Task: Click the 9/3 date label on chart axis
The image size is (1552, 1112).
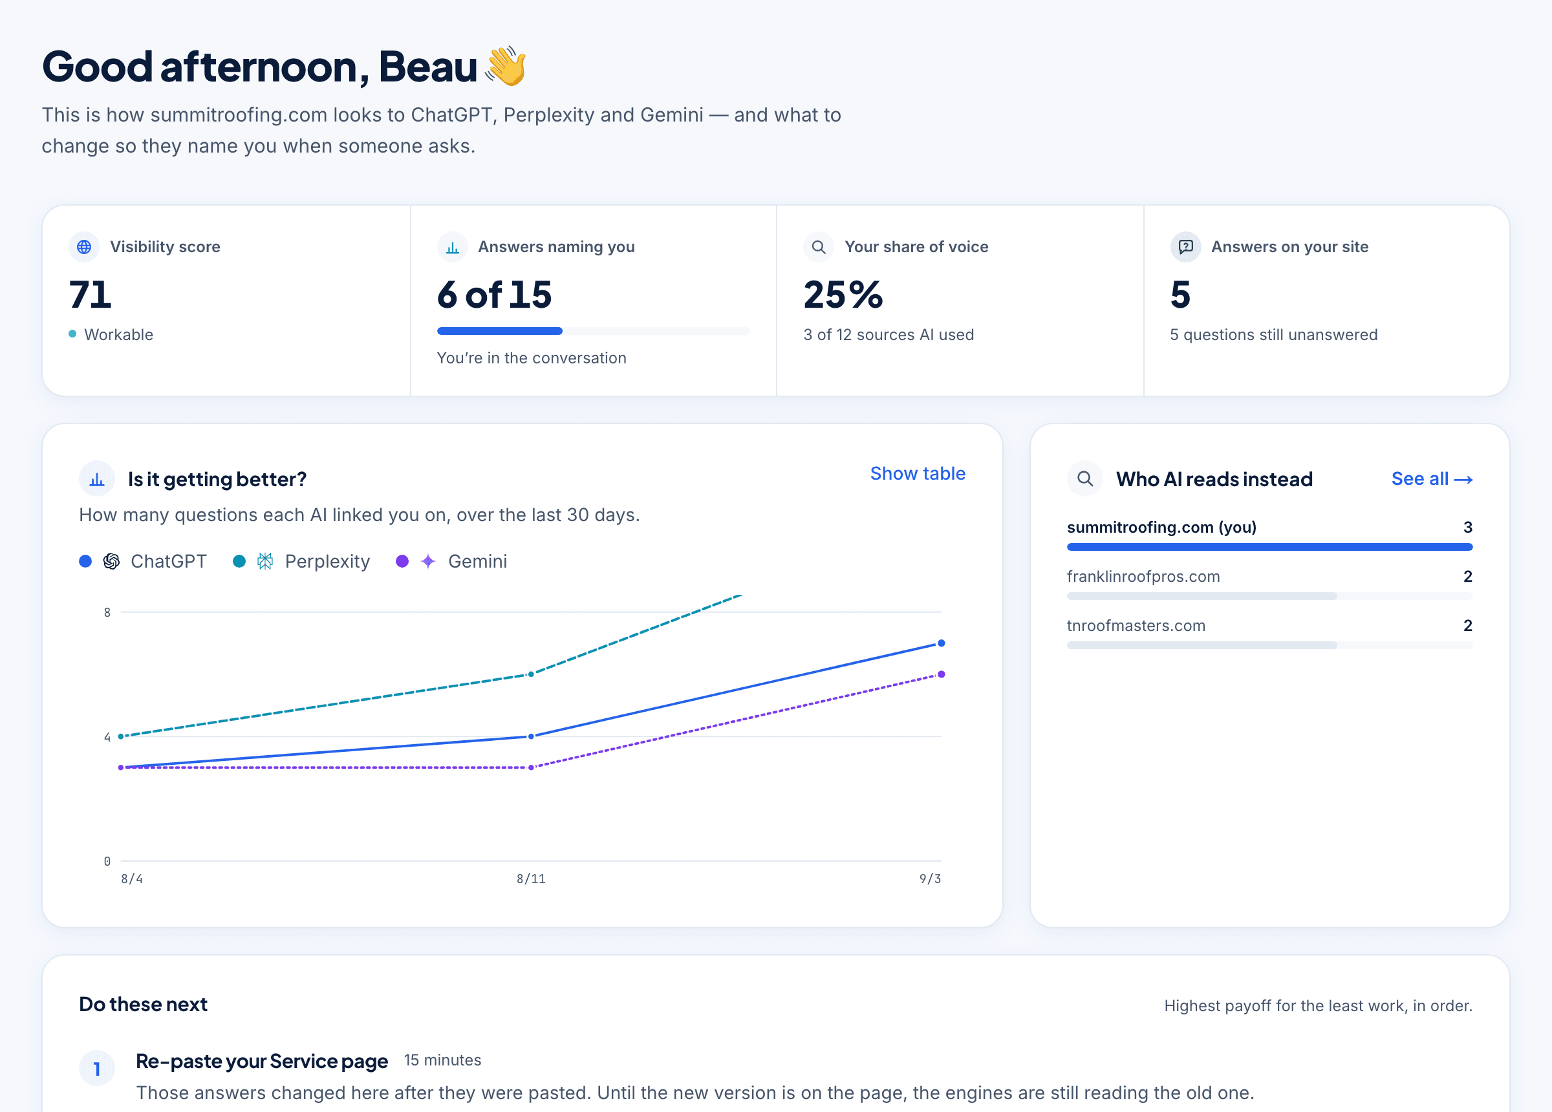Action: coord(930,879)
